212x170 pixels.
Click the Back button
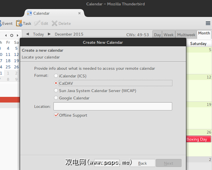point(142,163)
